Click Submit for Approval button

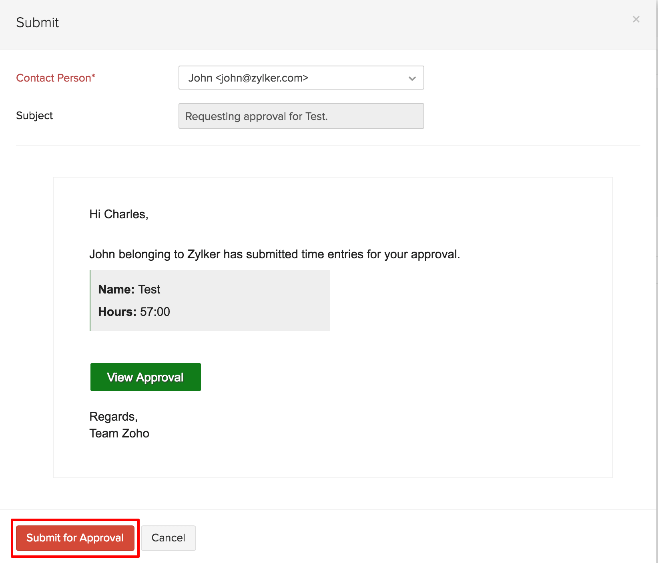(x=75, y=538)
